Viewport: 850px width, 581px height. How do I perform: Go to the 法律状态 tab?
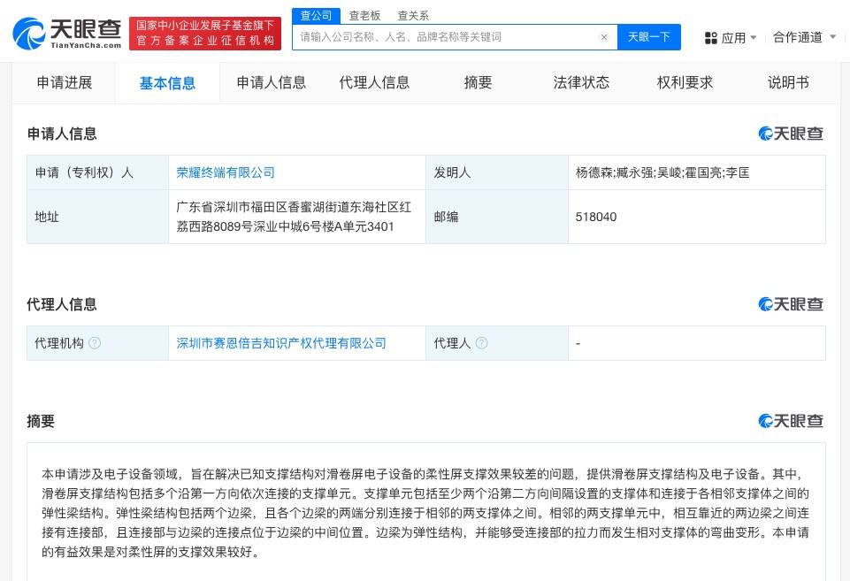point(581,83)
